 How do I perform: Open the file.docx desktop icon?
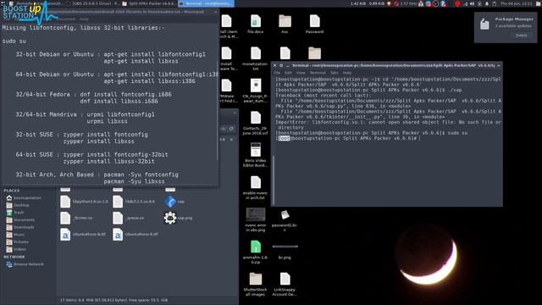point(256,24)
